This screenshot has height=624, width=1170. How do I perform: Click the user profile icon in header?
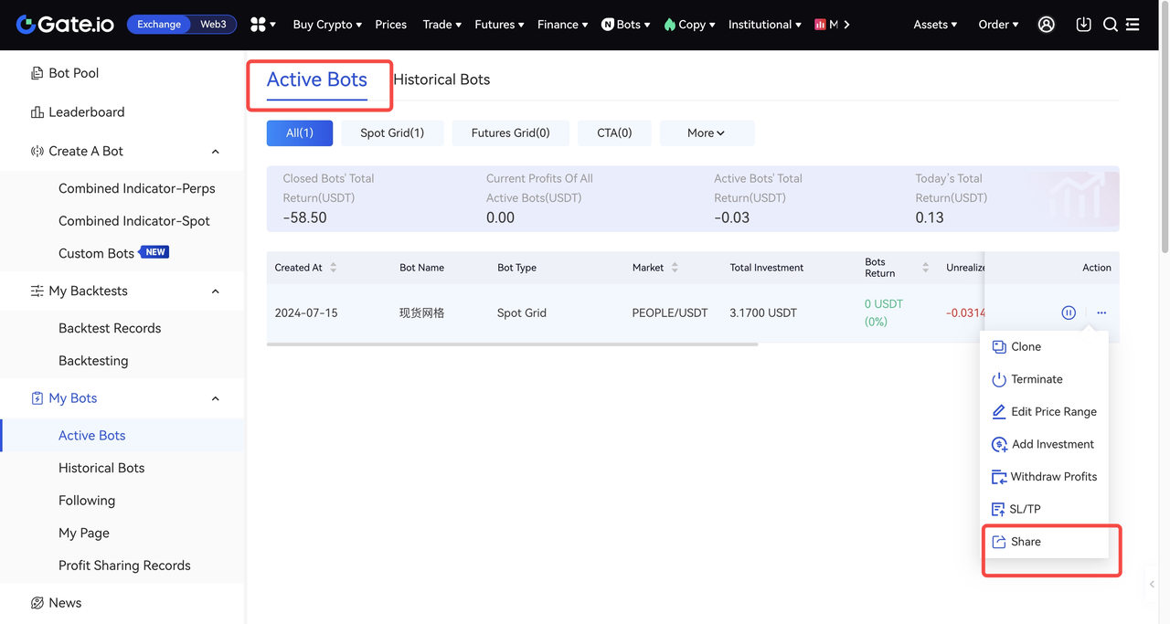[x=1047, y=25]
